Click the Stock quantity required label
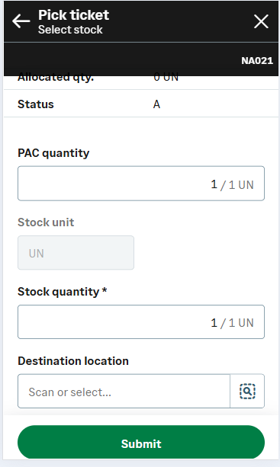280x467 pixels. coord(63,292)
